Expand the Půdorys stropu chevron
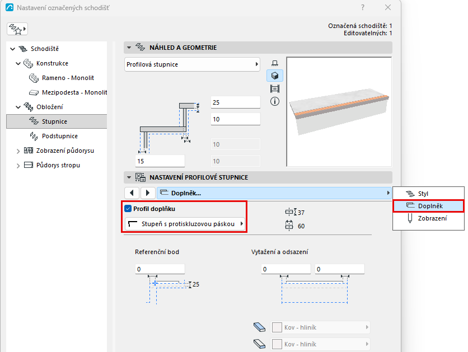This screenshot has width=468, height=352. tap(18, 166)
